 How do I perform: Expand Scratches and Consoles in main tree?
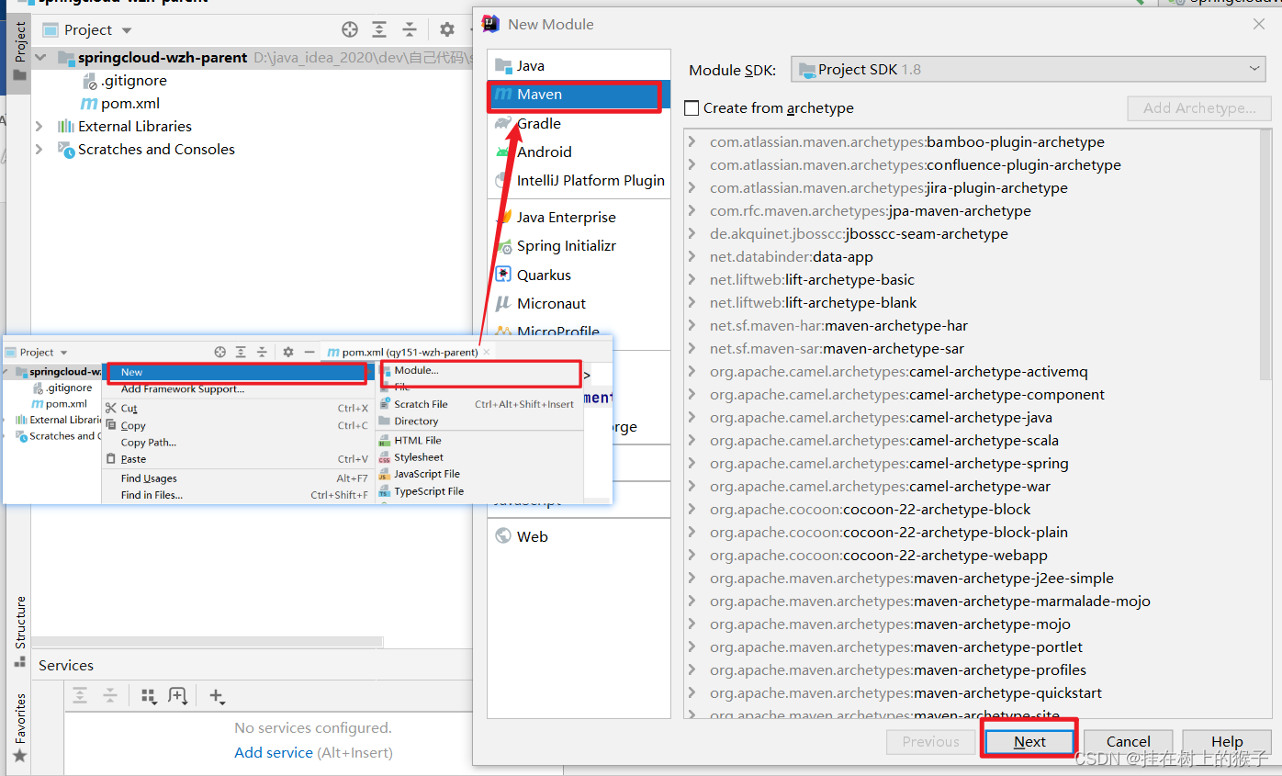(x=39, y=149)
